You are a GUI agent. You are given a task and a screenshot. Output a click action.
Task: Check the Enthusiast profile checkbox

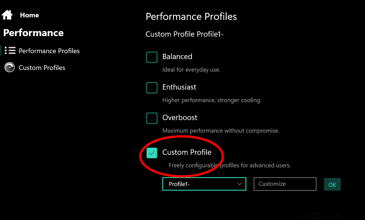click(152, 88)
